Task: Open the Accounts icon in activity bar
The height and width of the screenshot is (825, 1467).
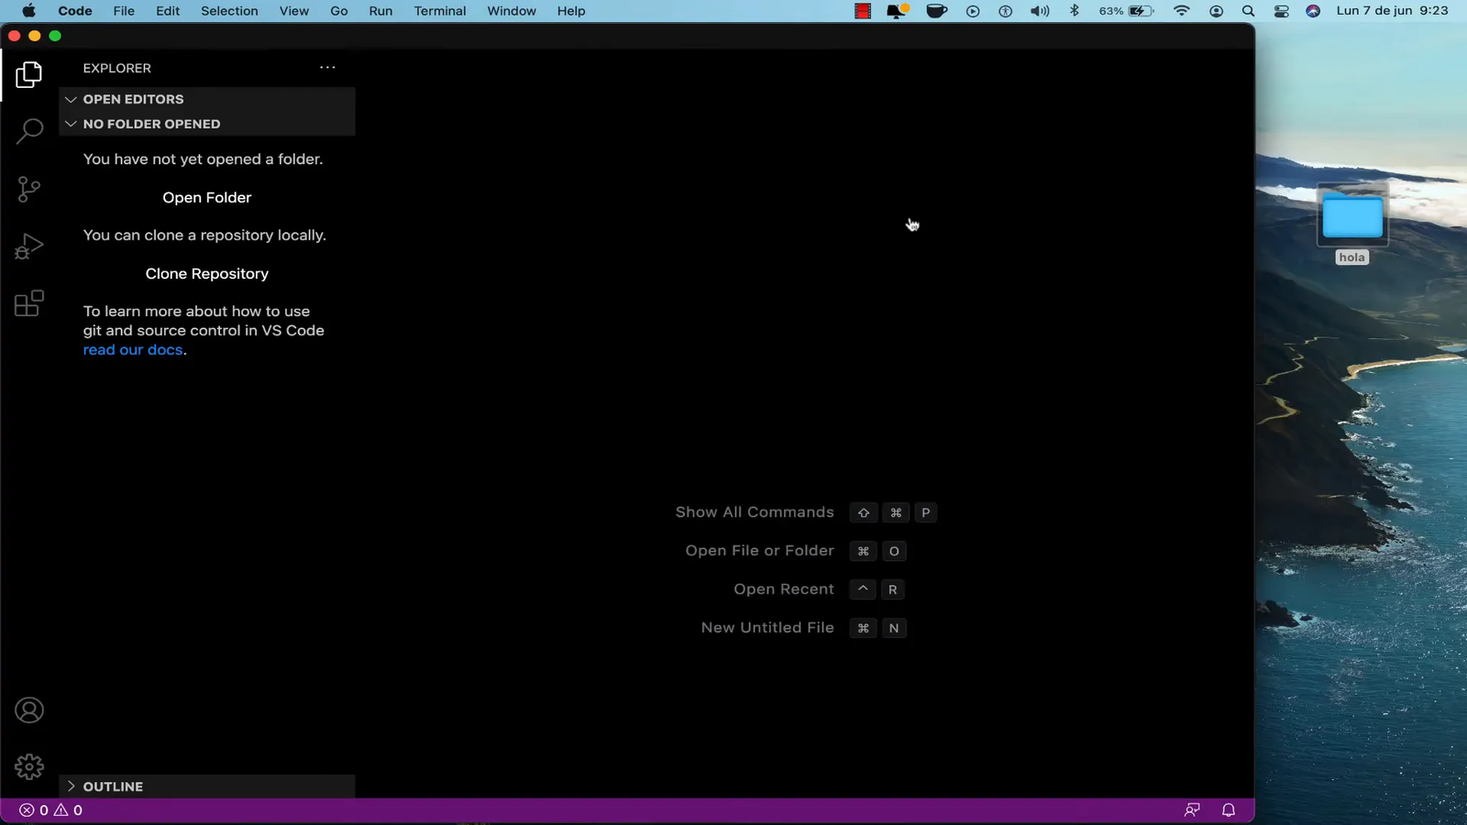Action: pos(28,710)
